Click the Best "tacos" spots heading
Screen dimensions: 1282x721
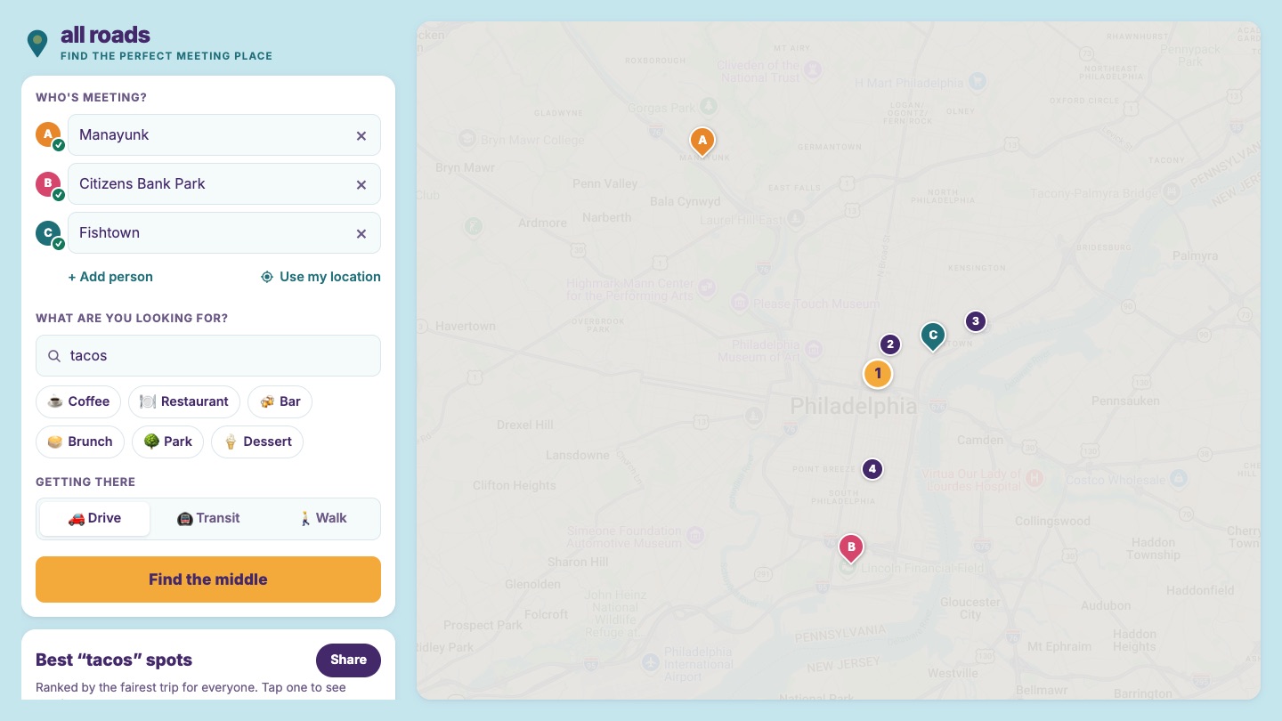114,660
